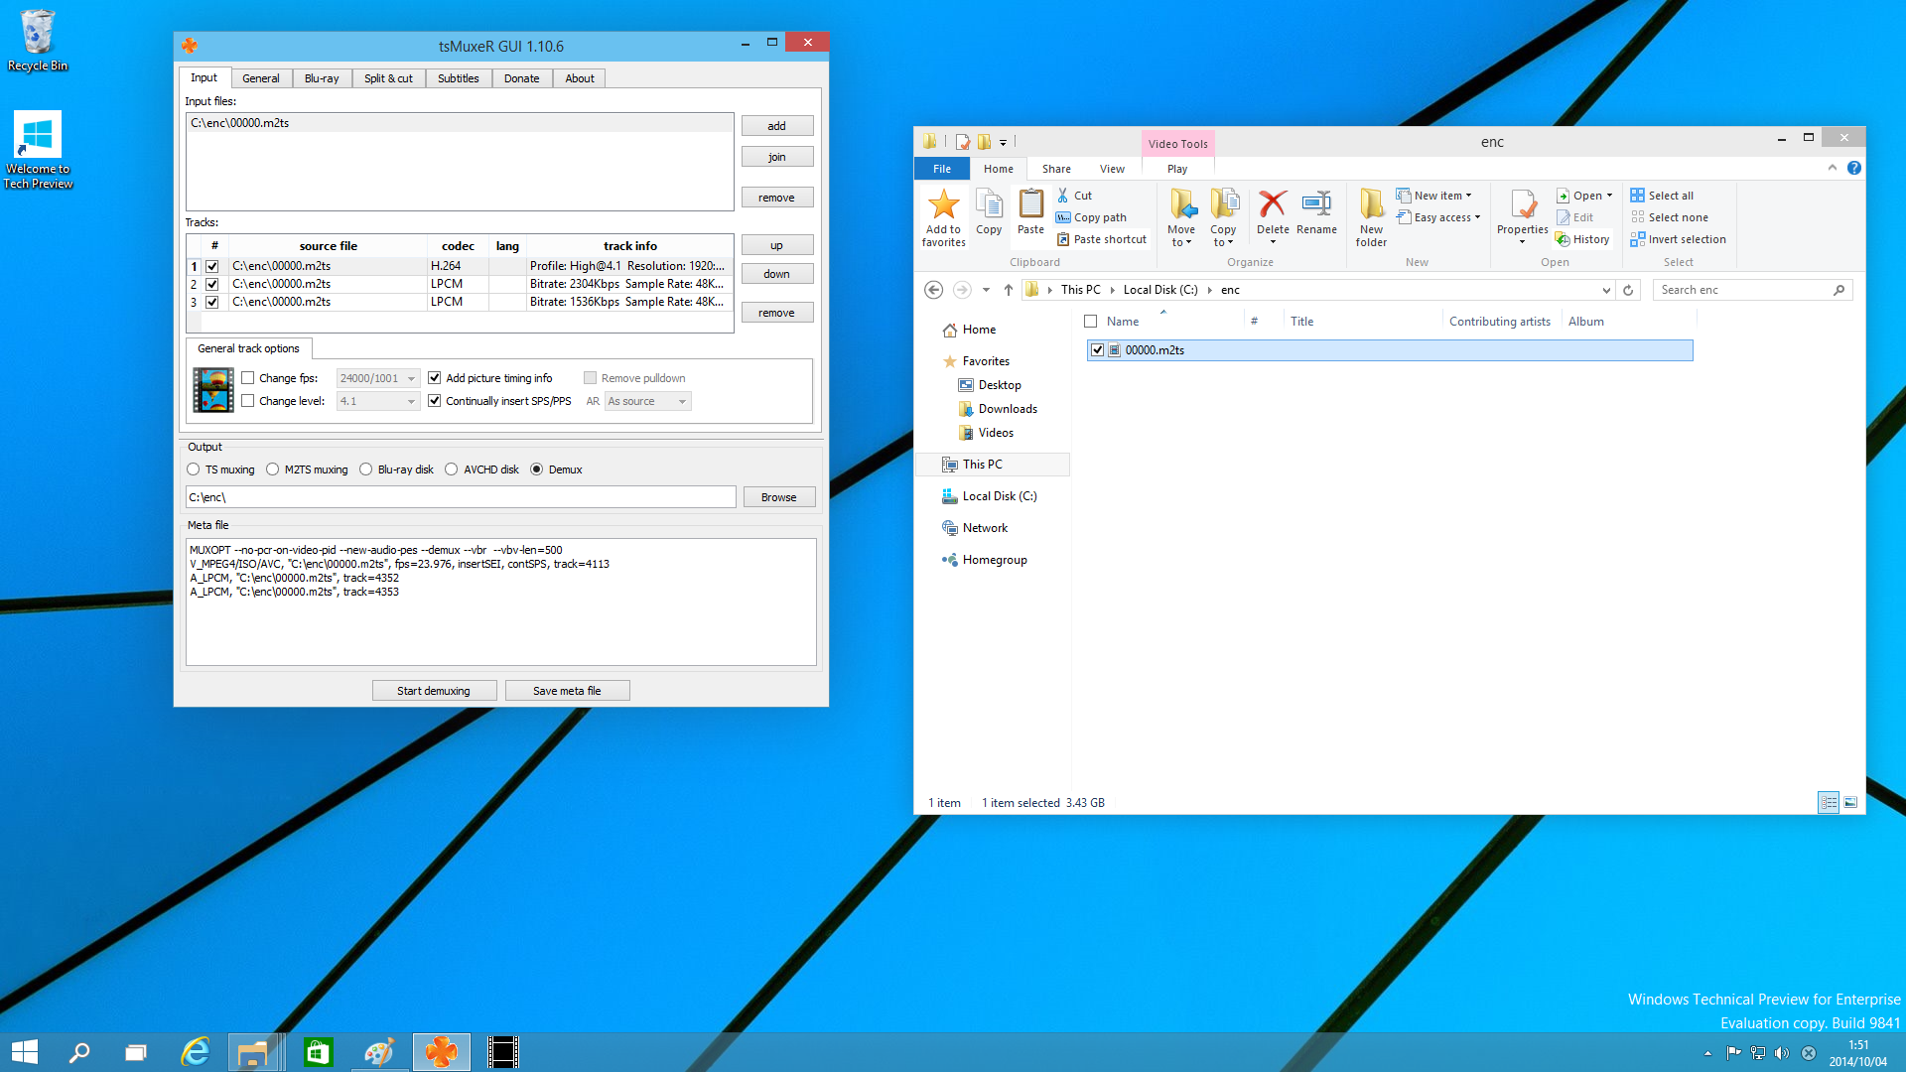Open the Store icon on taskbar
This screenshot has height=1072, width=1906.
[x=318, y=1052]
